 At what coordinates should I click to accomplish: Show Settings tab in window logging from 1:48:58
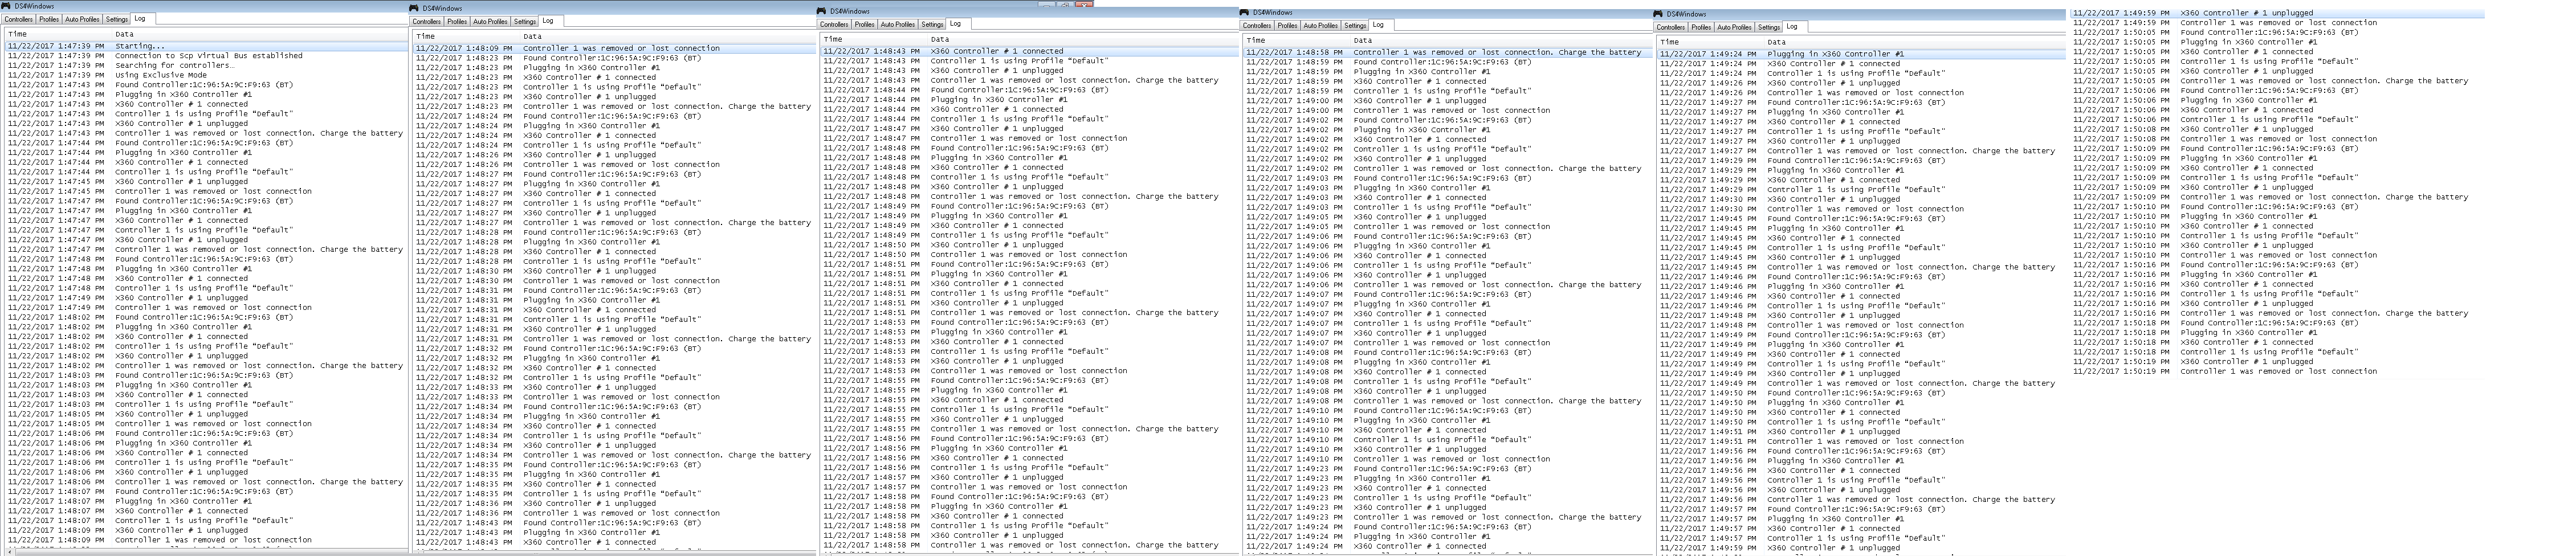1355,25
